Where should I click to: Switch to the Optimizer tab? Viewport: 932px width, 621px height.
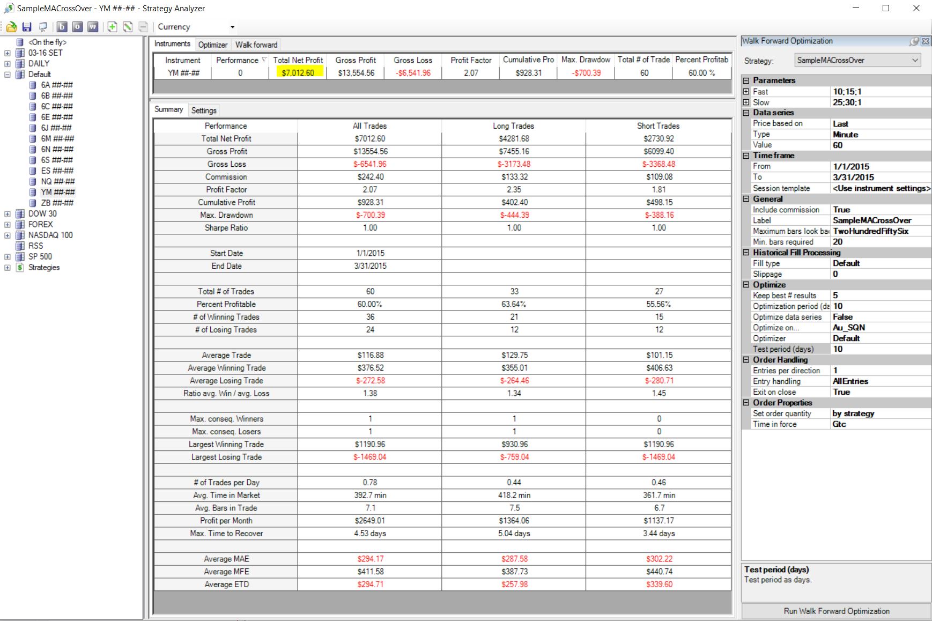213,45
